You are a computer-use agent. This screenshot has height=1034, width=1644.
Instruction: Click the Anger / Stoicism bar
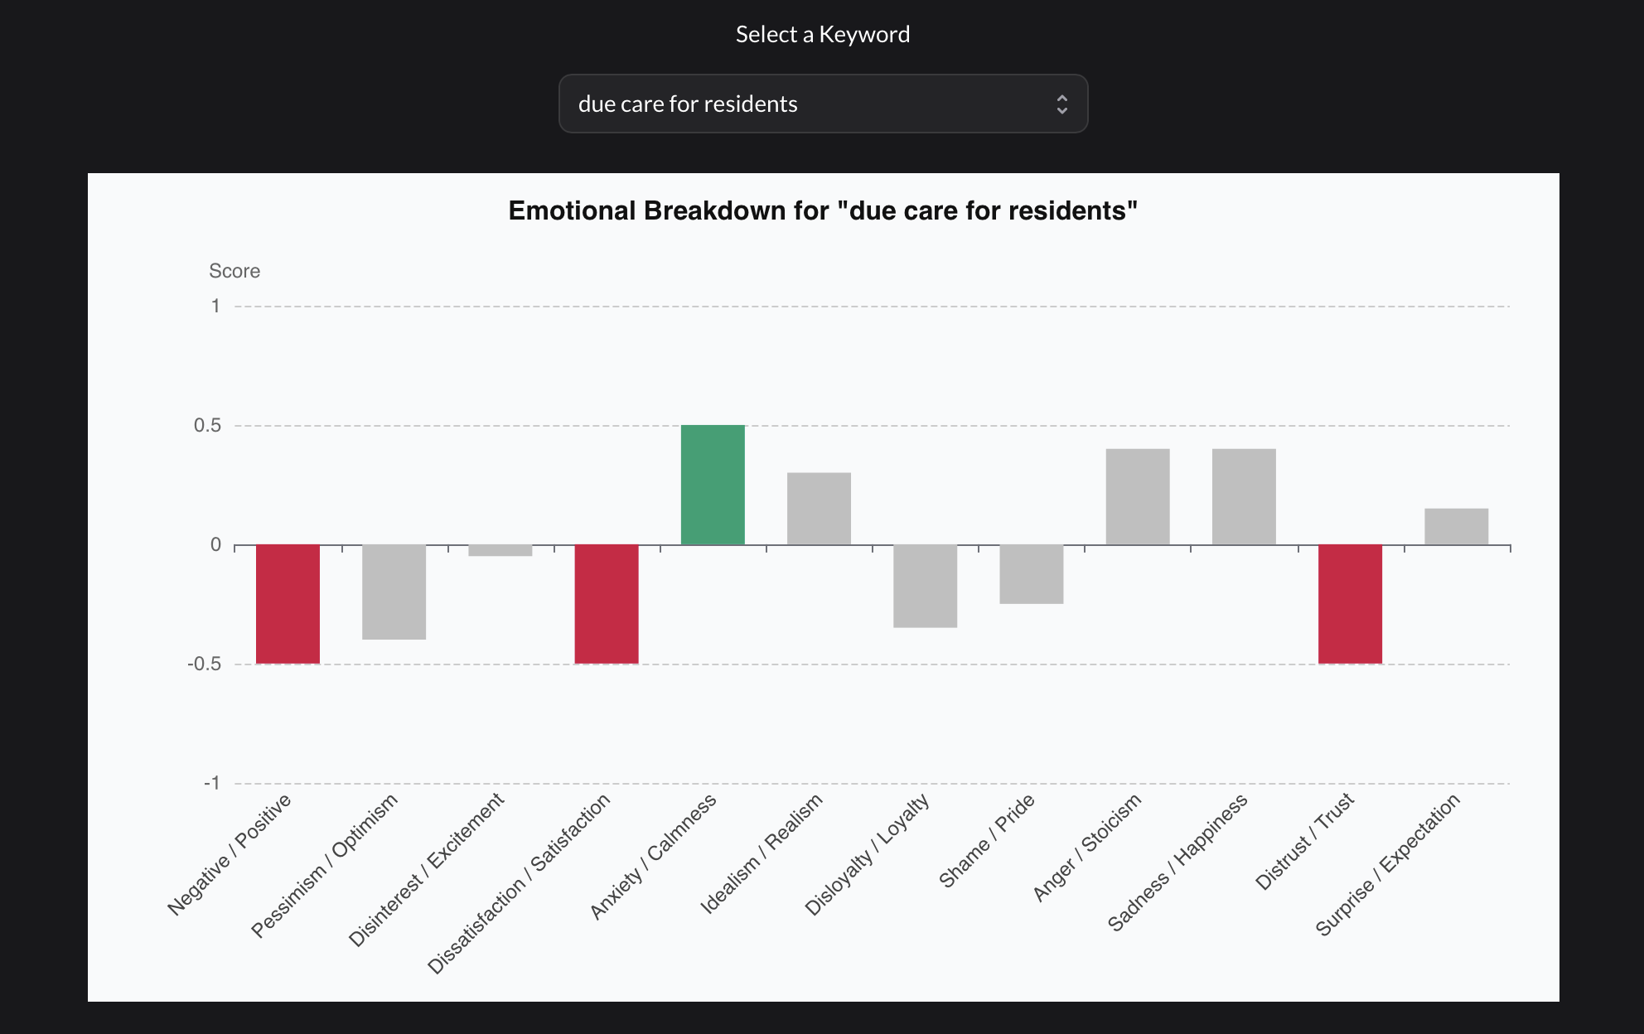1138,495
